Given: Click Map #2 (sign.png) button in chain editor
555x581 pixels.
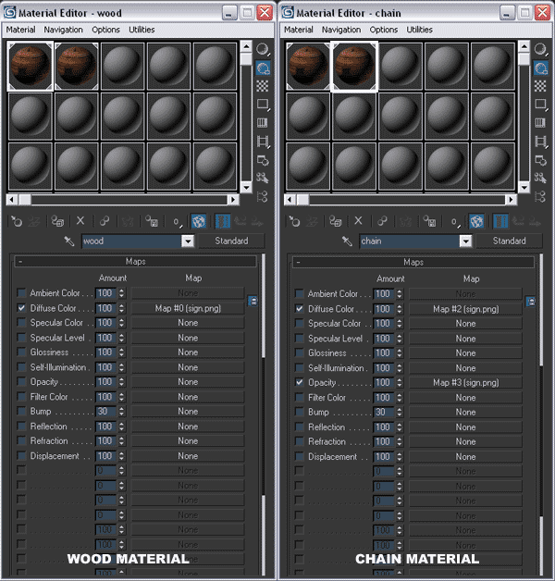Looking at the screenshot, I should point(465,309).
